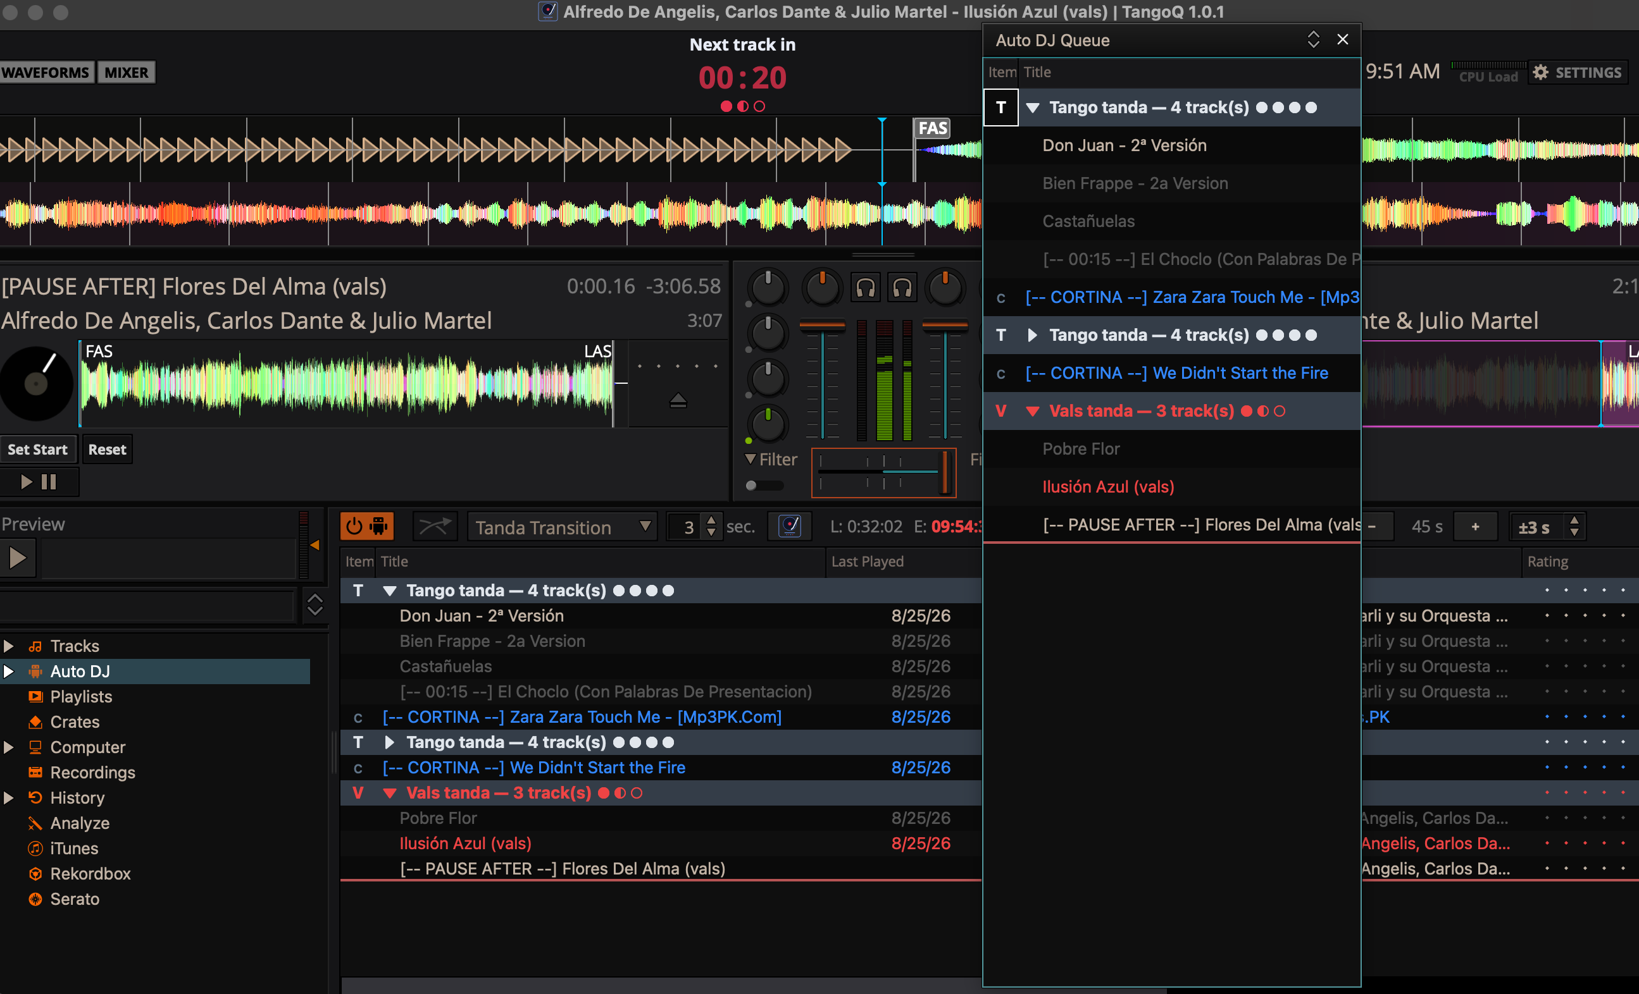Screen dimensions: 1639x994
Task: Click the ±3 s stepper arrows
Action: [x=1574, y=527]
